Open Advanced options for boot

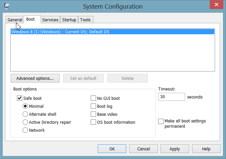pos(35,79)
